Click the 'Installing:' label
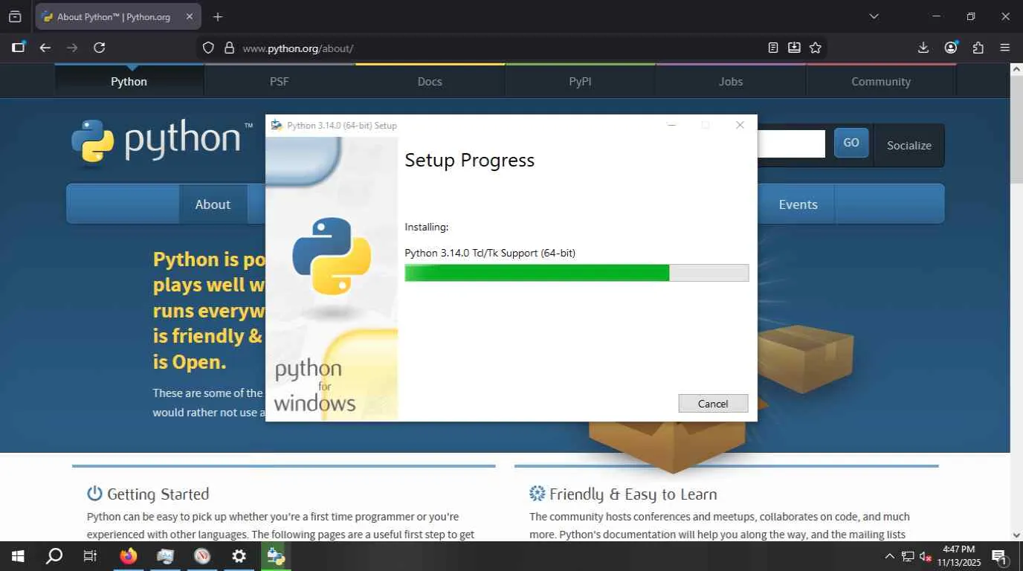The image size is (1023, 571). [x=427, y=227]
